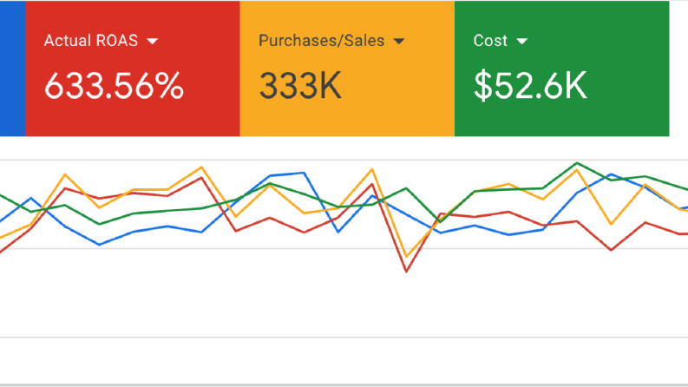This screenshot has width=688, height=387.
Task: Open the Purchases/Sales metric dropdown arrow
Action: click(x=399, y=42)
